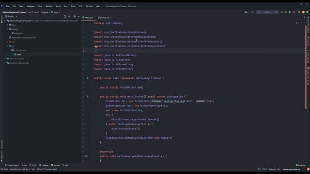
Task: Collapse the keylogs folder
Action: point(8,29)
